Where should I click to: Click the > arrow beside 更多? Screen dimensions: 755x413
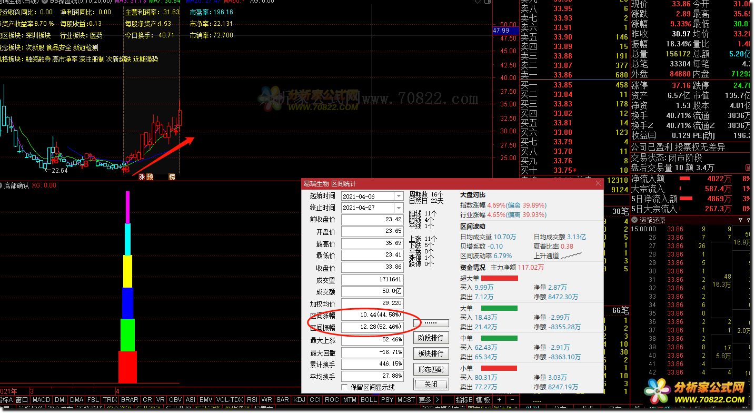438,400
